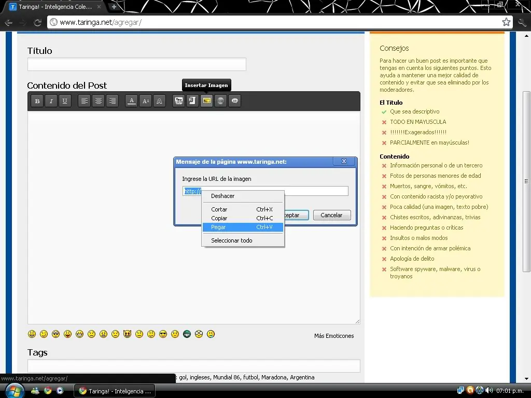Click the 'TODO EN MAYUSCULA' tip

pos(418,122)
